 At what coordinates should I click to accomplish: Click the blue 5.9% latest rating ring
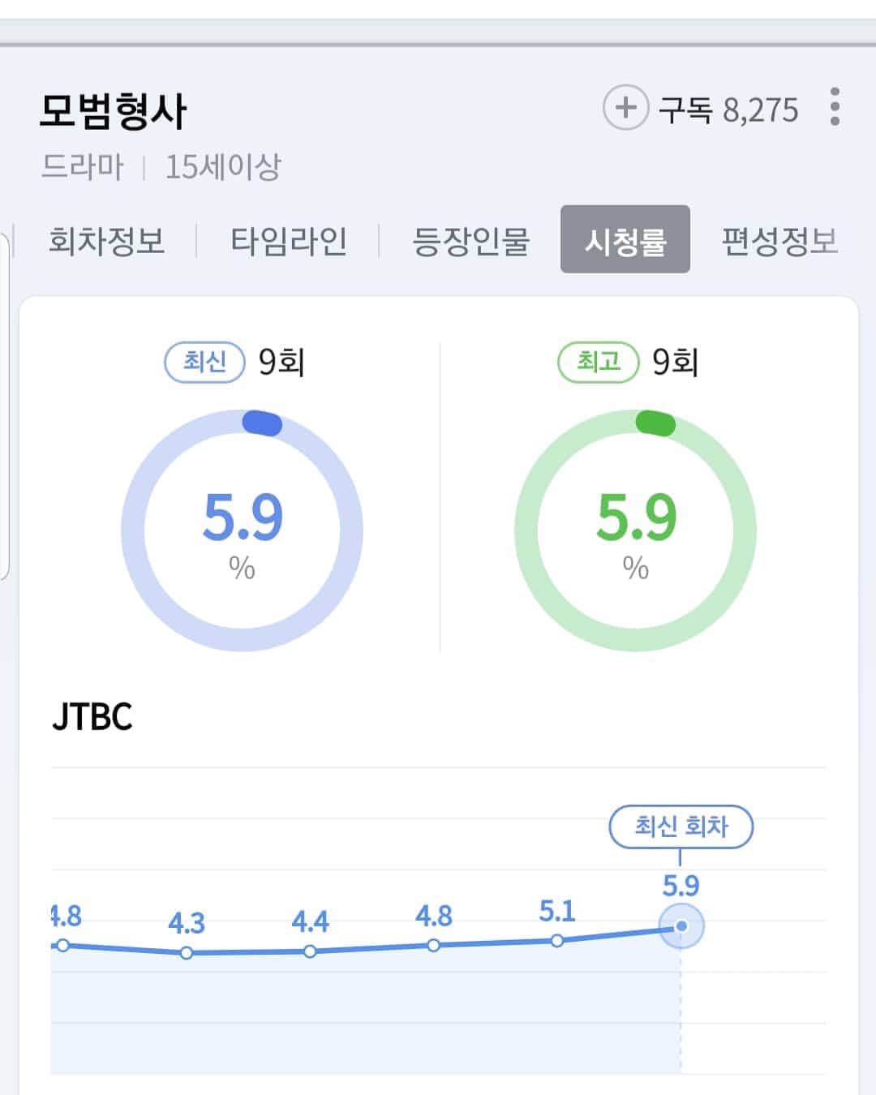(242, 530)
